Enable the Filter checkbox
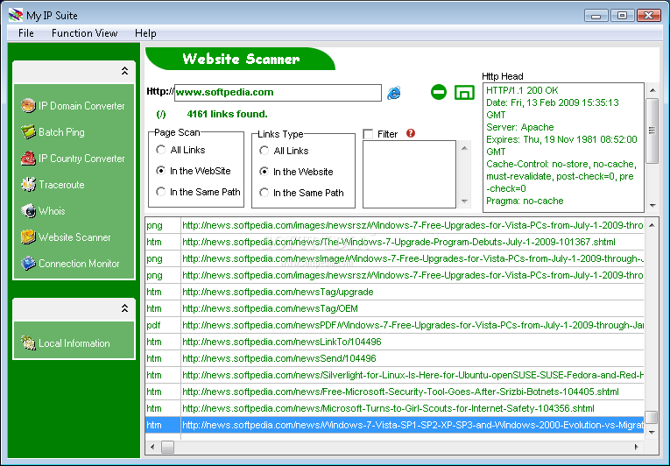Viewport: 670px width, 466px height. coord(368,134)
